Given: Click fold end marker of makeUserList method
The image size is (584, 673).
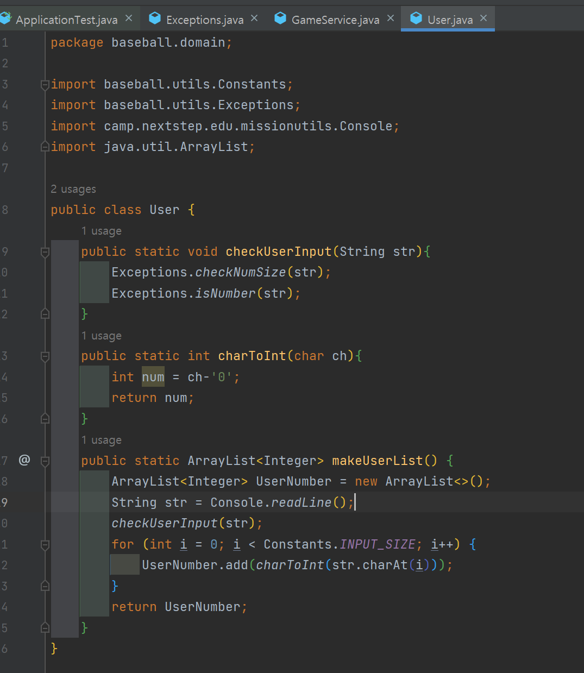Looking at the screenshot, I should click(45, 628).
